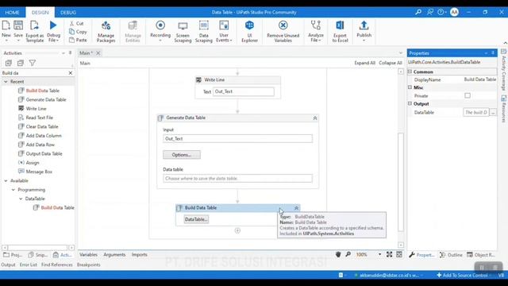This screenshot has height=286, width=508.
Task: Toggle the Private checkbox
Action: [x=468, y=95]
